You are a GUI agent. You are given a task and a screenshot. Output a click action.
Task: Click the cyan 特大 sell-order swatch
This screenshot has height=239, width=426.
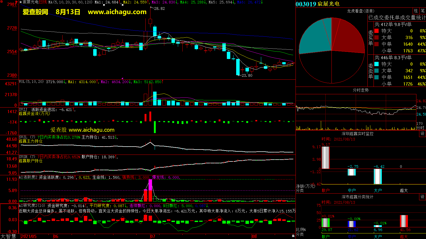(376, 64)
